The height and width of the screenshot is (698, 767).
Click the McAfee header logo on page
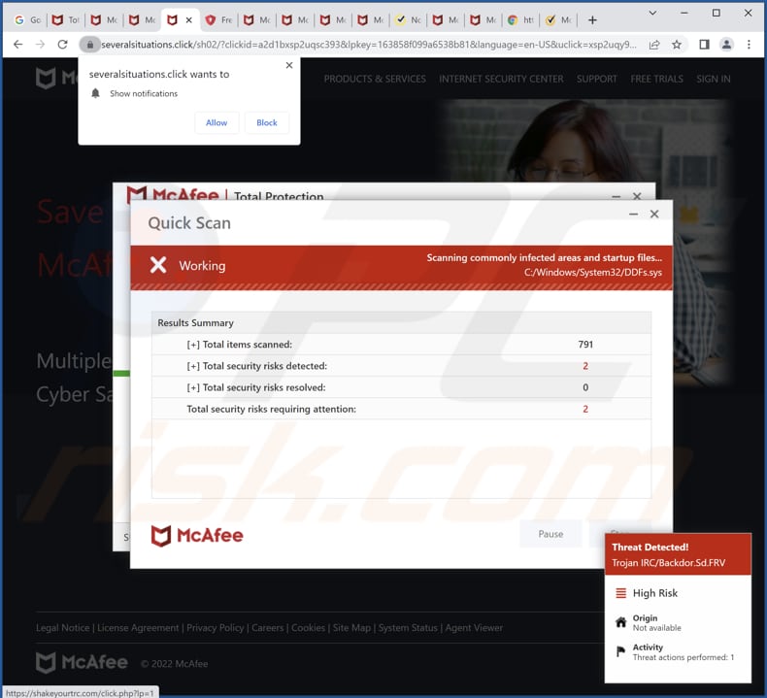[55, 78]
